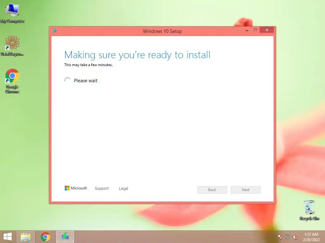Image resolution: width=325 pixels, height=243 pixels.
Task: Close the Windows 10 Setup window
Action: [267, 30]
